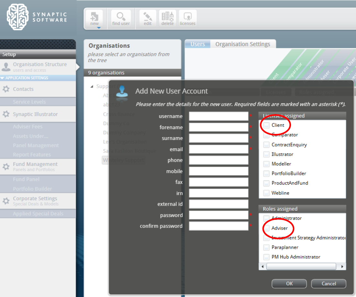Enable the PortfolioBuilder license
Viewport: 356px width, 297px height.
point(266,173)
